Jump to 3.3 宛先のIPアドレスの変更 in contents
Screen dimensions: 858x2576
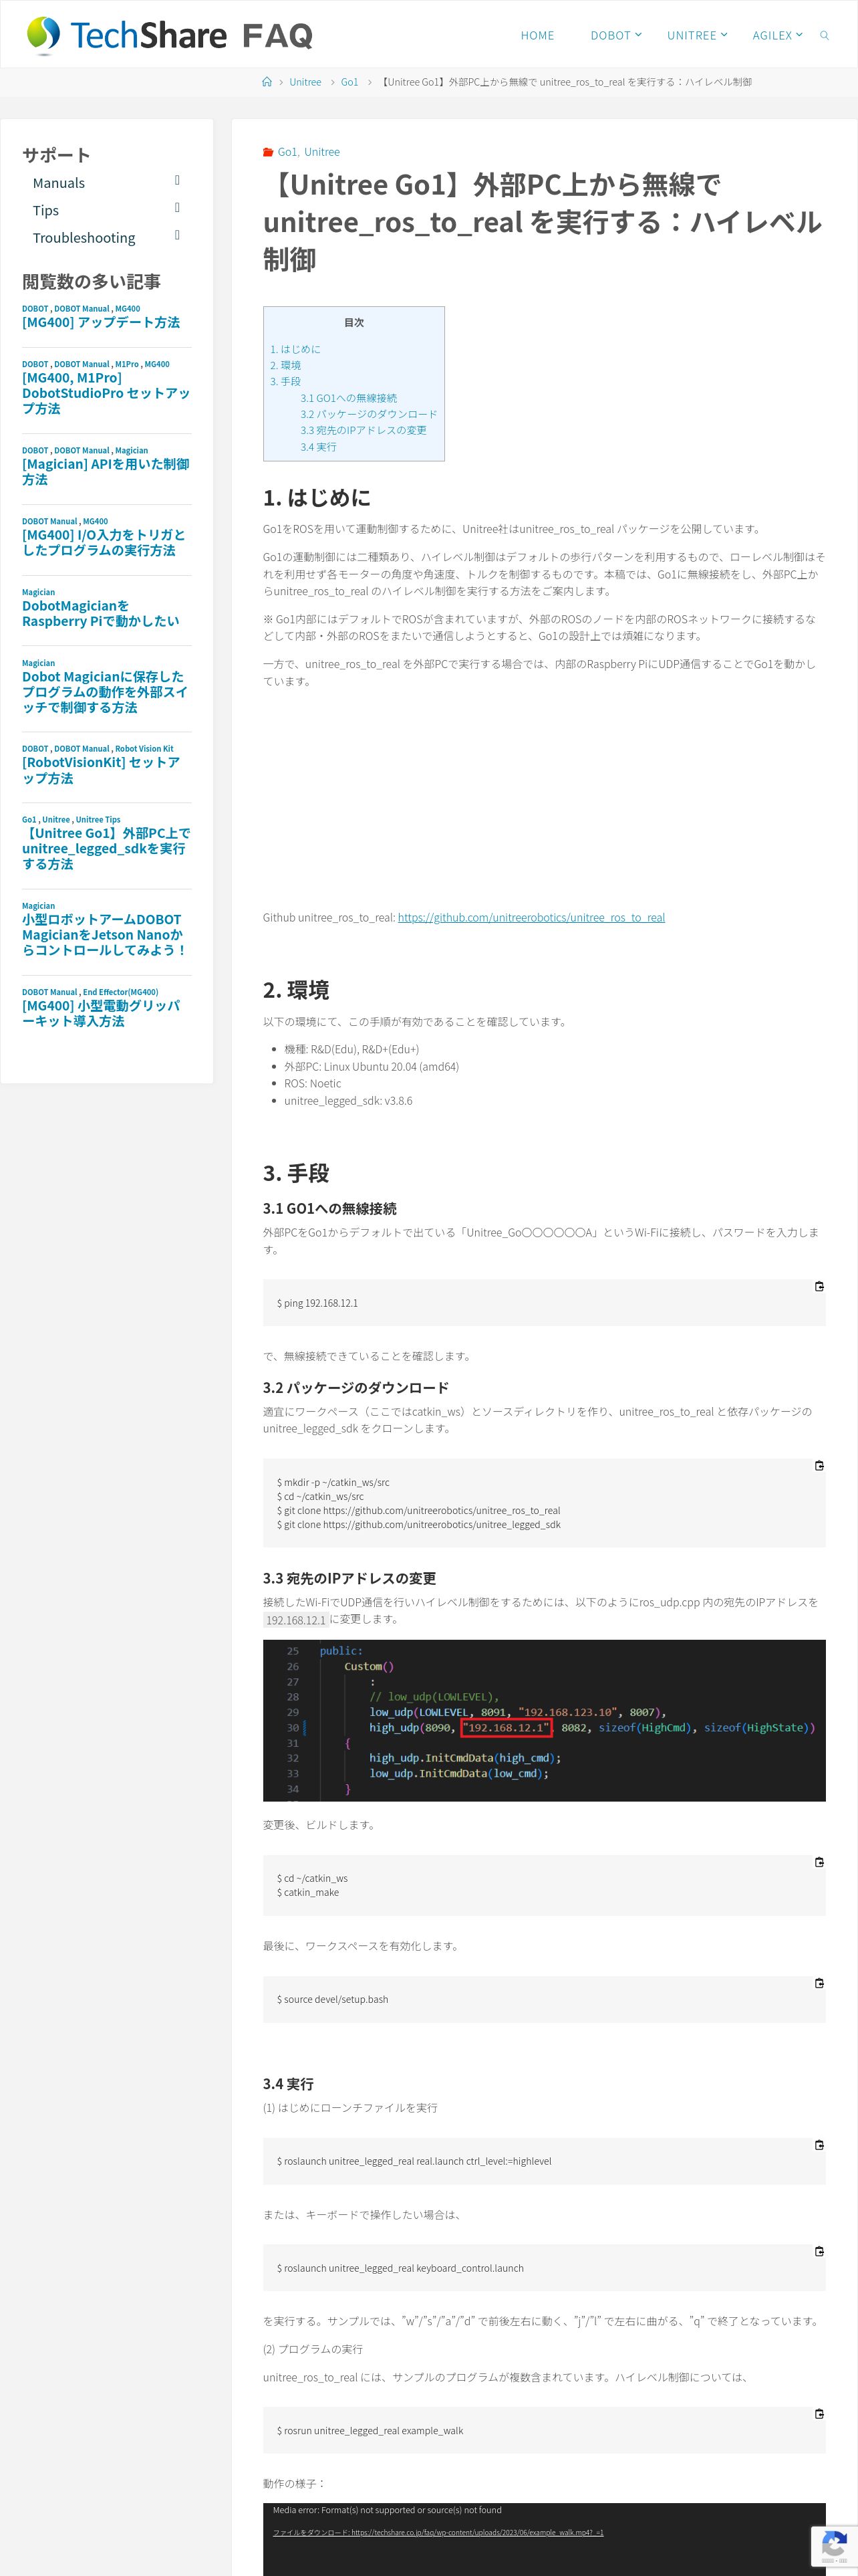[364, 430]
